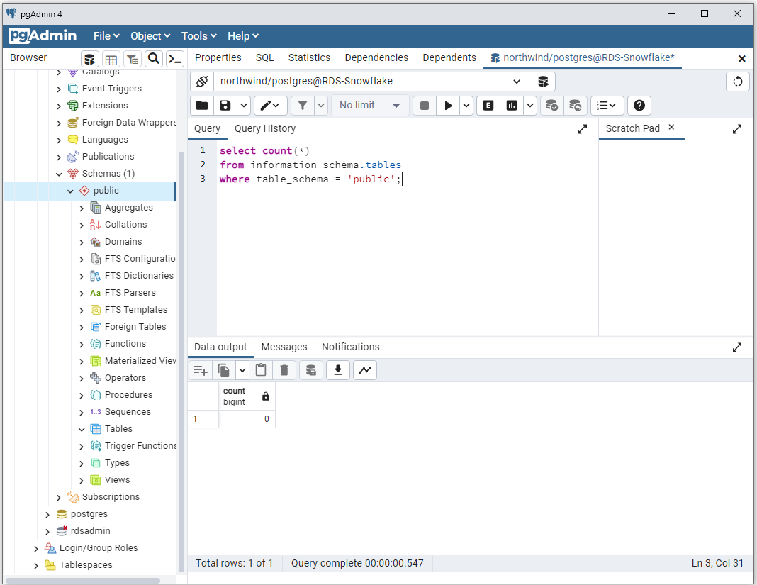The image size is (757, 585).
Task: Select the Sequences tree item
Action: [x=128, y=411]
